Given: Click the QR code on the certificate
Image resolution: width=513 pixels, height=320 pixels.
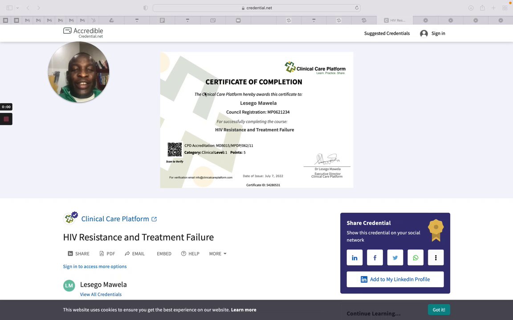Looking at the screenshot, I should click(x=175, y=149).
